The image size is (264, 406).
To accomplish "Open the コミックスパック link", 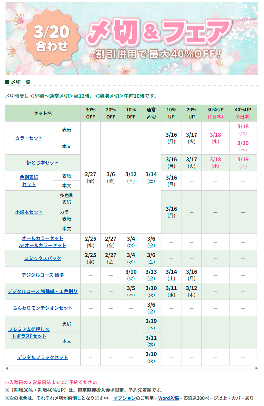I will click(x=43, y=258).
